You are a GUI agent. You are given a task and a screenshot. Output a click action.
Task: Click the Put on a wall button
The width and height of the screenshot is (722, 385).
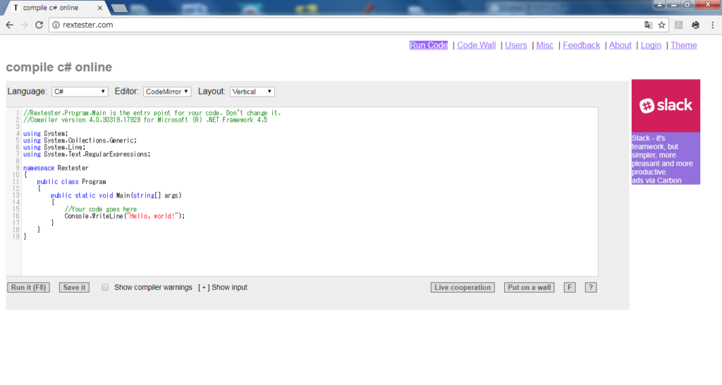[529, 288]
